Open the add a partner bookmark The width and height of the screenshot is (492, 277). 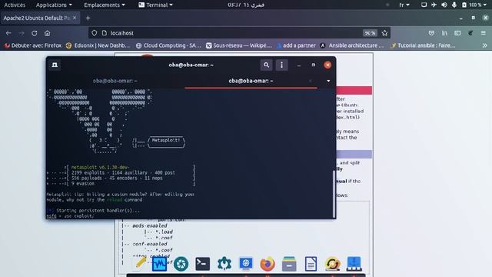(296, 45)
